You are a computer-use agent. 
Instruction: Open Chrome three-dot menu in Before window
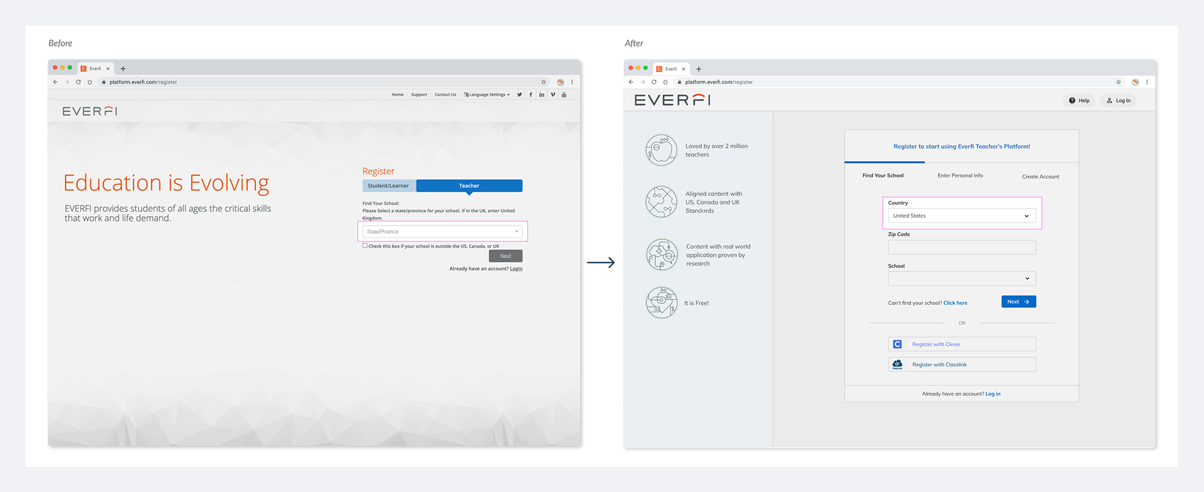(572, 82)
